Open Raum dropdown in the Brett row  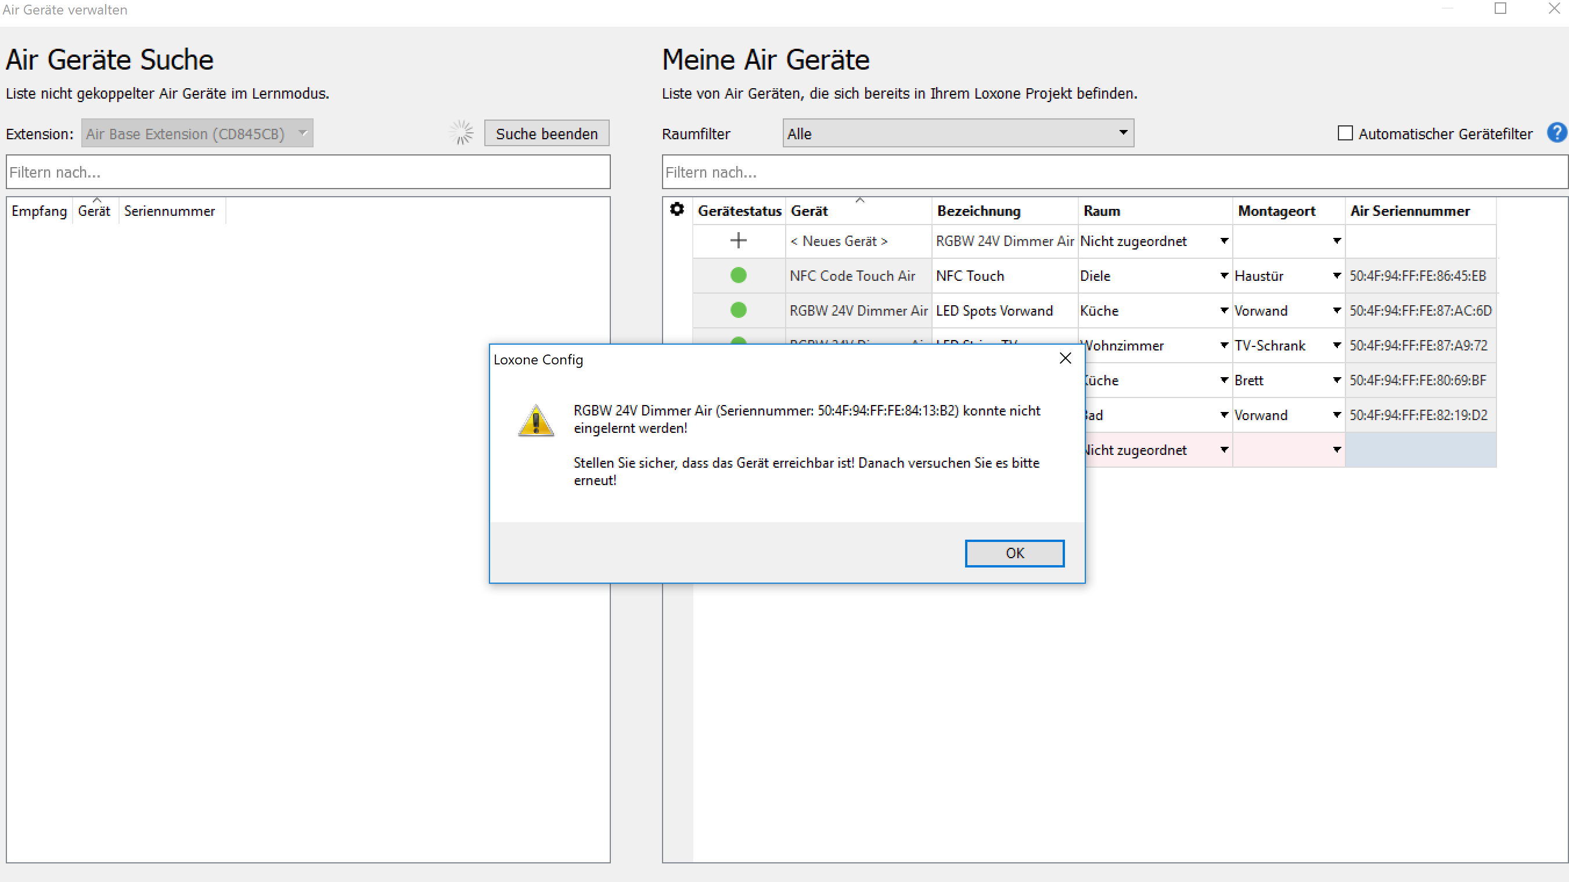(x=1223, y=380)
